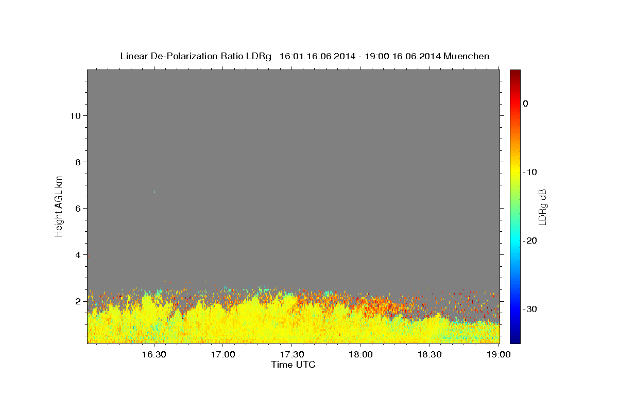Click the colorbar value -20
This screenshot has width=618, height=412.
(530, 241)
